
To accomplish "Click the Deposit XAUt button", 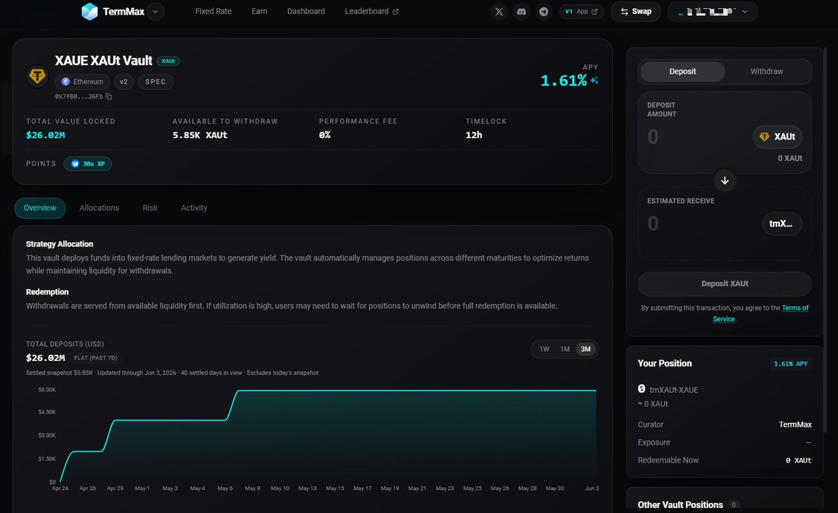I will click(725, 284).
